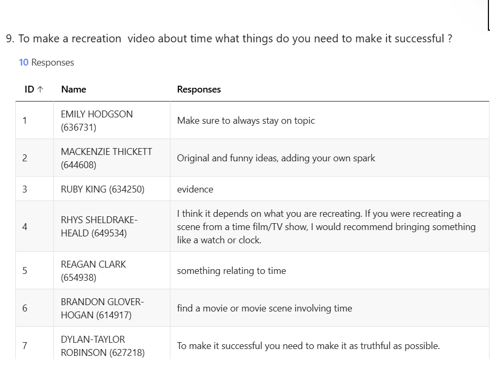Select the MACKENZIE THICKETT name cell
The image size is (490, 376).
tap(112, 158)
